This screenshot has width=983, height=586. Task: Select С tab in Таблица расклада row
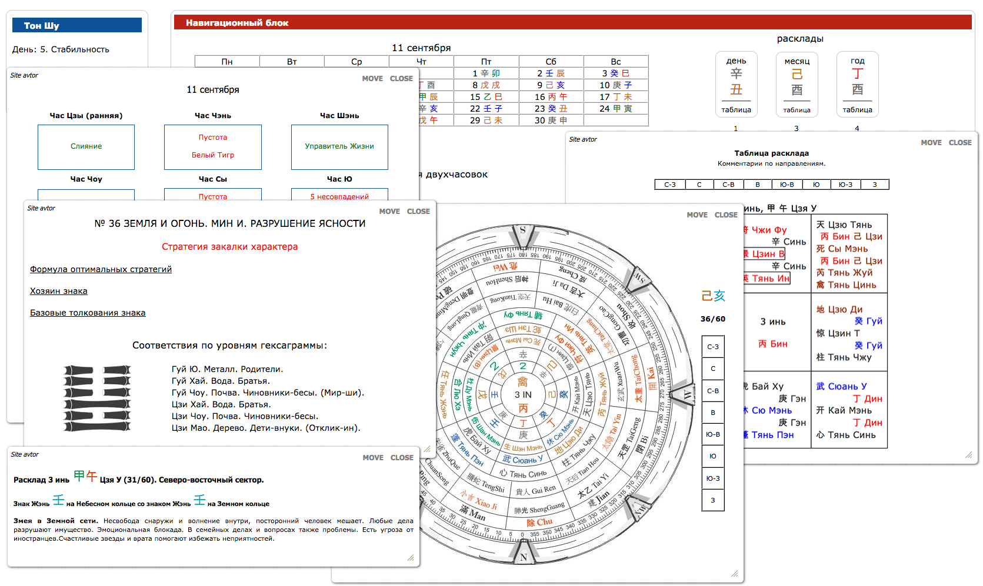[699, 185]
